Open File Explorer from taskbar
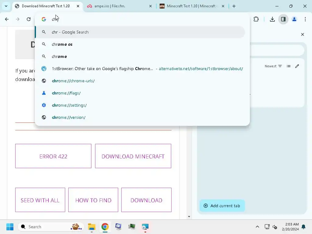The height and width of the screenshot is (234, 312). coord(92,227)
